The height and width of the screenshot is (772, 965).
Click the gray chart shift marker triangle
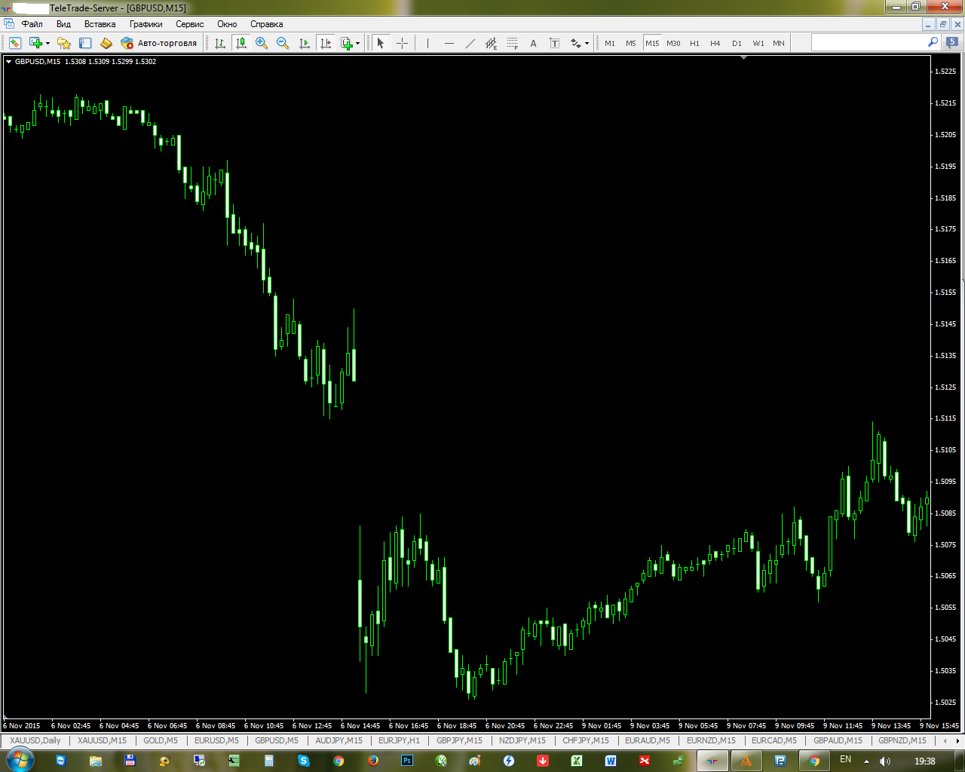(x=744, y=58)
